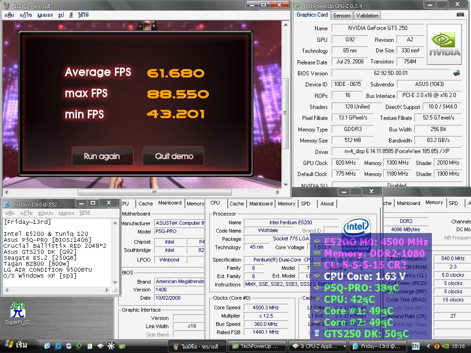Click the GPU Clock value 820 MHz
471x353 pixels.
[x=346, y=163]
